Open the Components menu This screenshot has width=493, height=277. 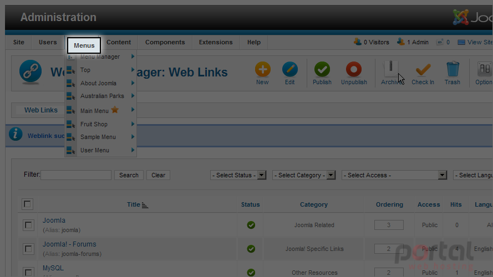point(165,42)
